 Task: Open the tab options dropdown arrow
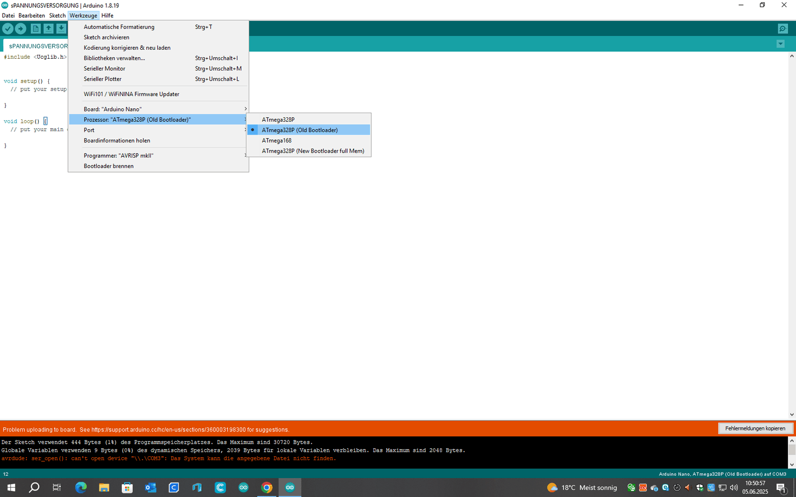(x=780, y=44)
